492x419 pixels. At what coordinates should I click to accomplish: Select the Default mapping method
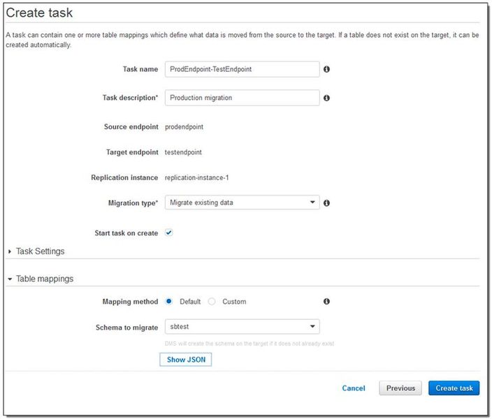169,302
